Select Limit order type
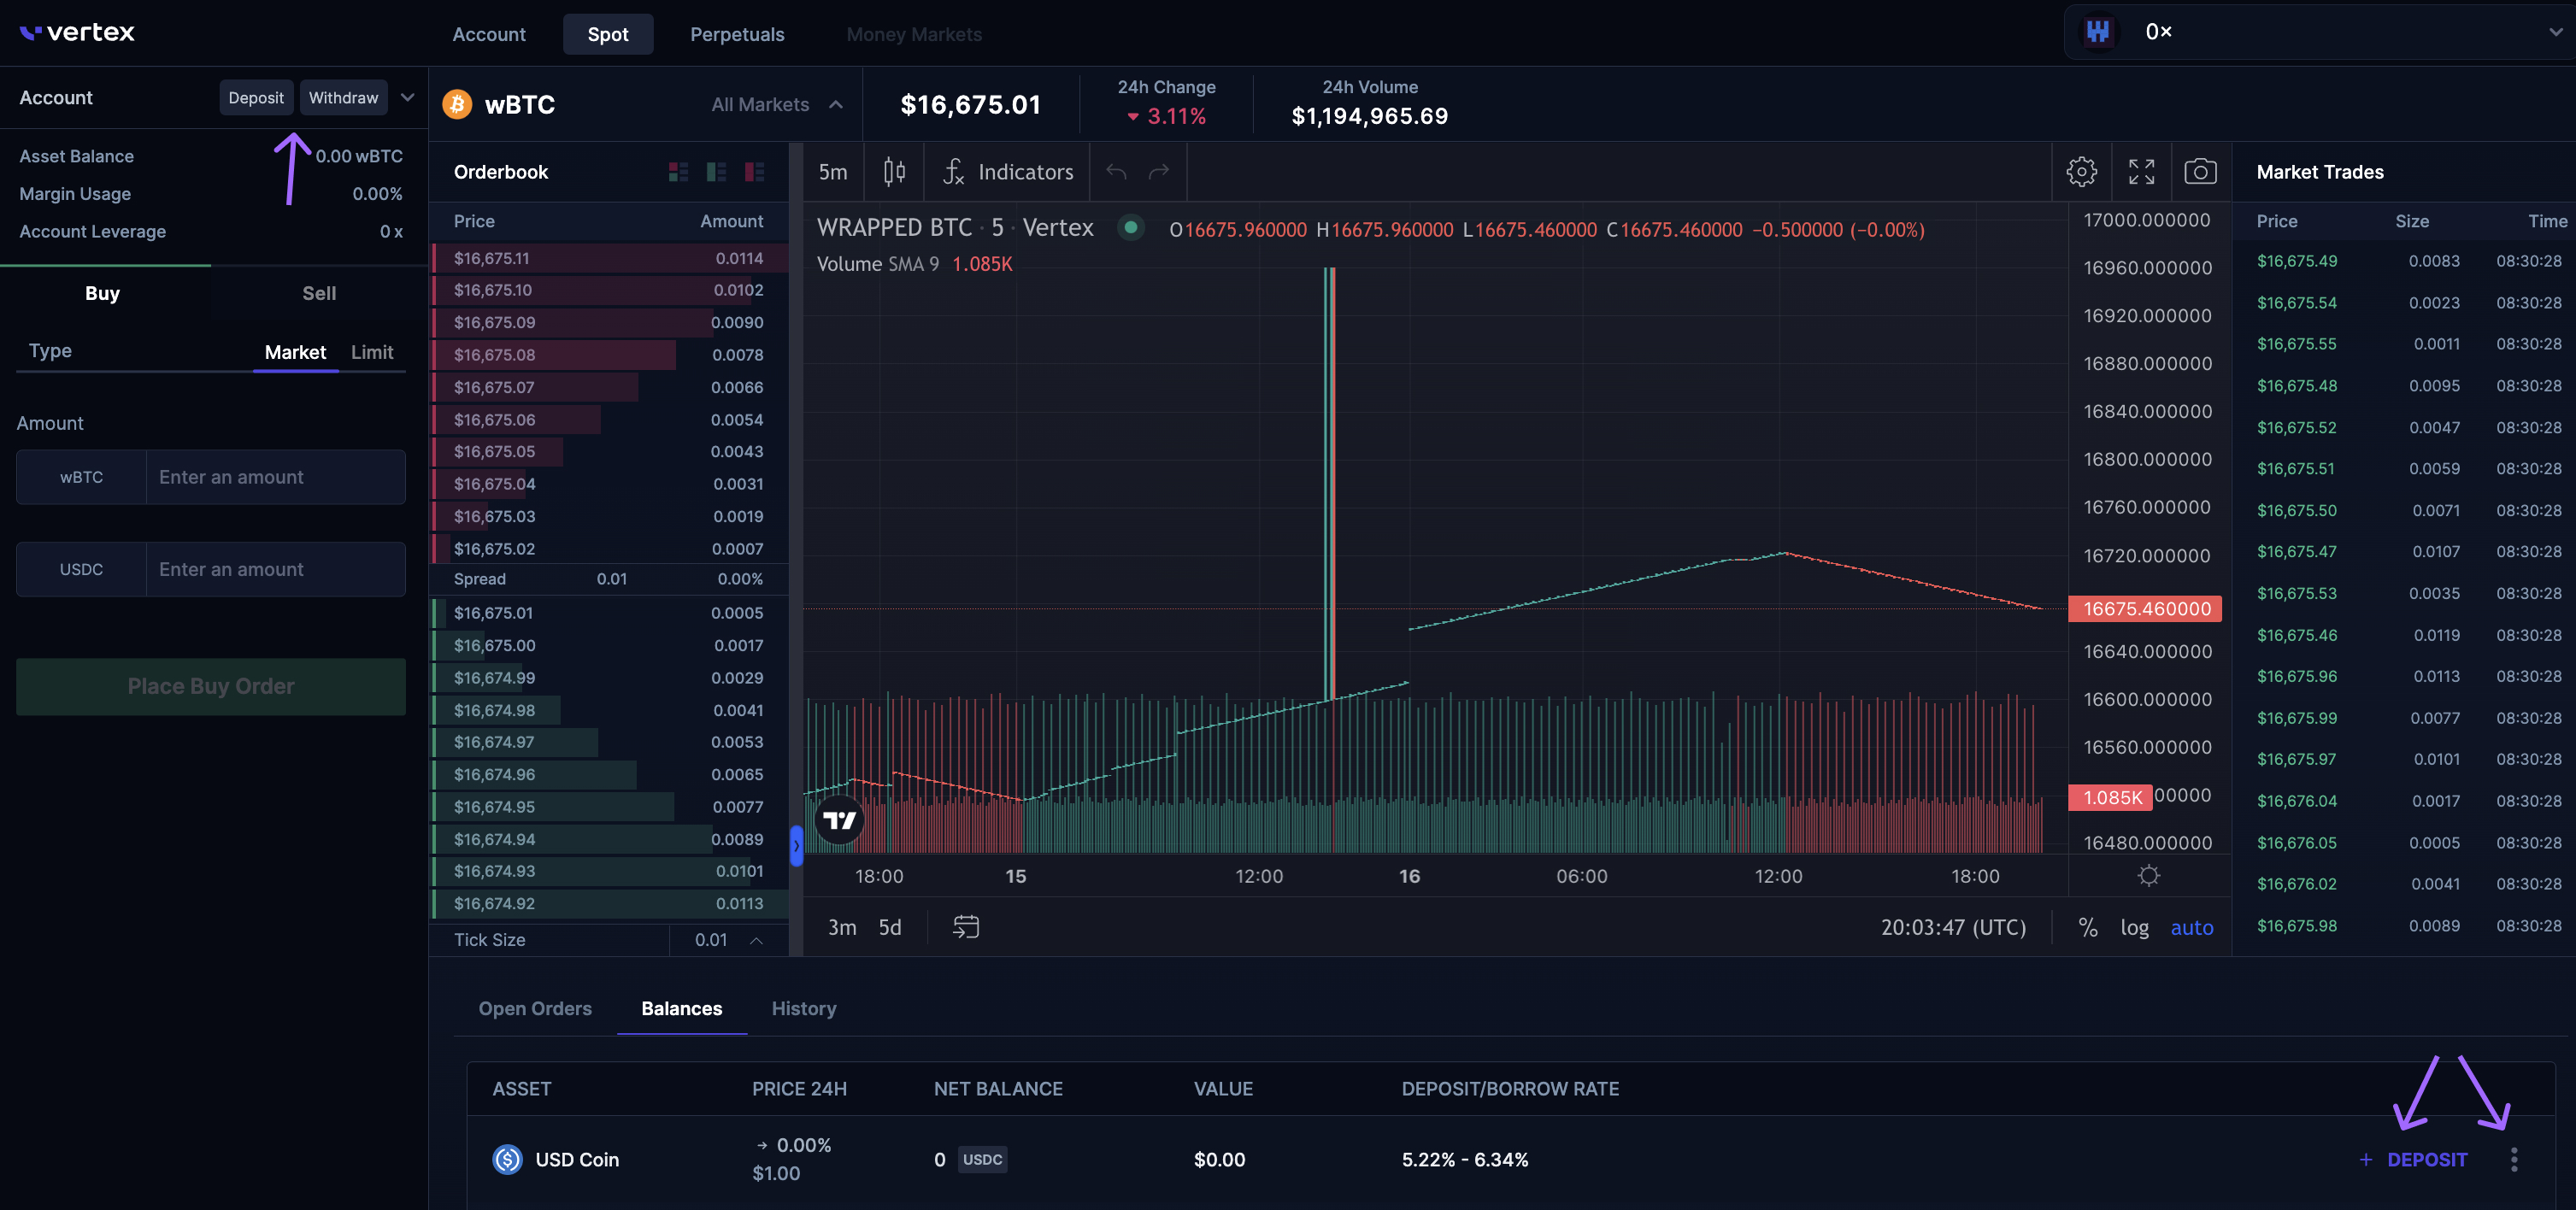This screenshot has height=1210, width=2576. (x=372, y=352)
